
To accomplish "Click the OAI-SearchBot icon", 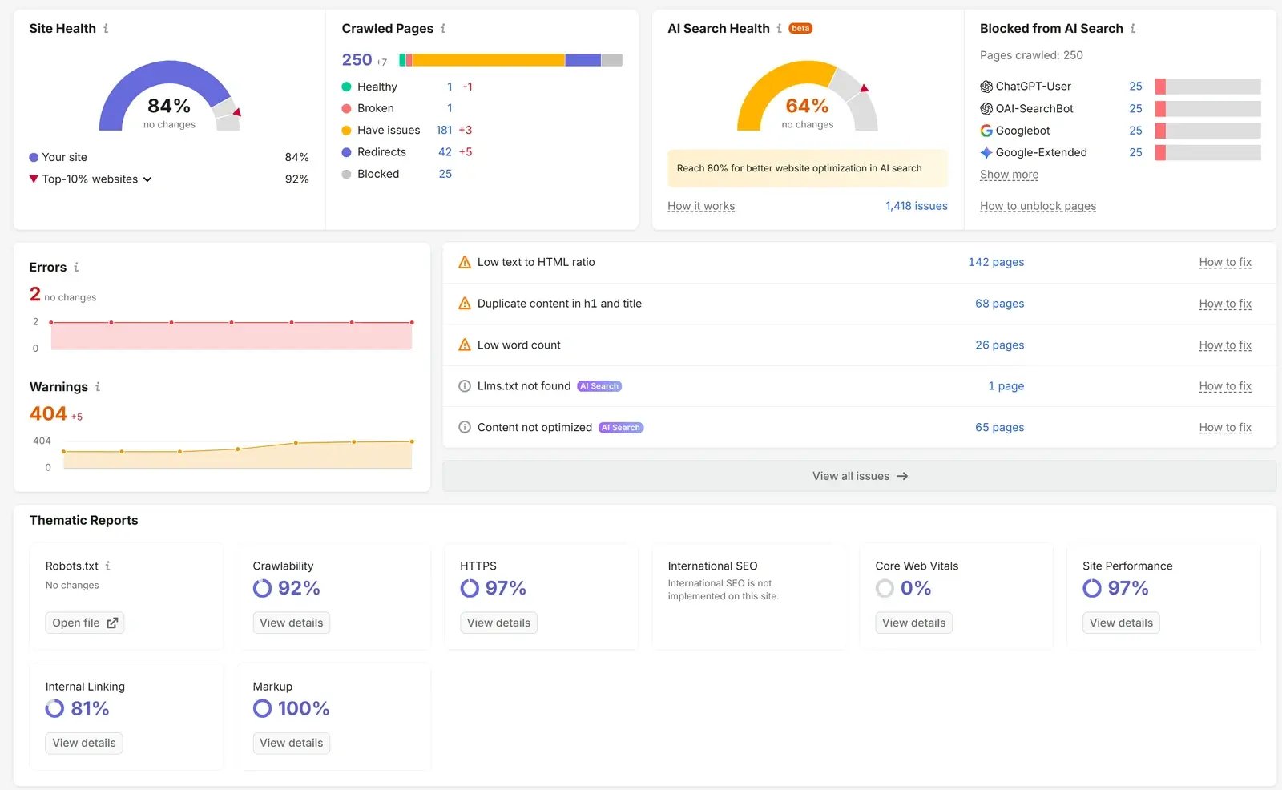I will click(986, 108).
